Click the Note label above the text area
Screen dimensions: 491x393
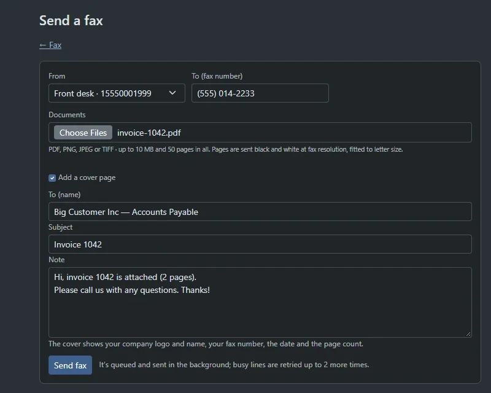point(56,260)
